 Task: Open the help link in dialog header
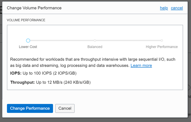[164, 8]
